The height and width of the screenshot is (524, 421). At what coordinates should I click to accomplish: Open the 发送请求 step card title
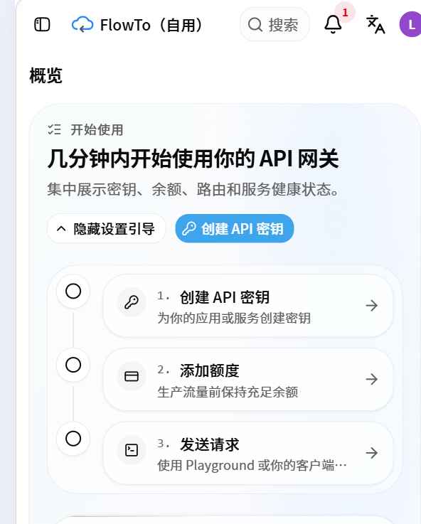click(210, 445)
